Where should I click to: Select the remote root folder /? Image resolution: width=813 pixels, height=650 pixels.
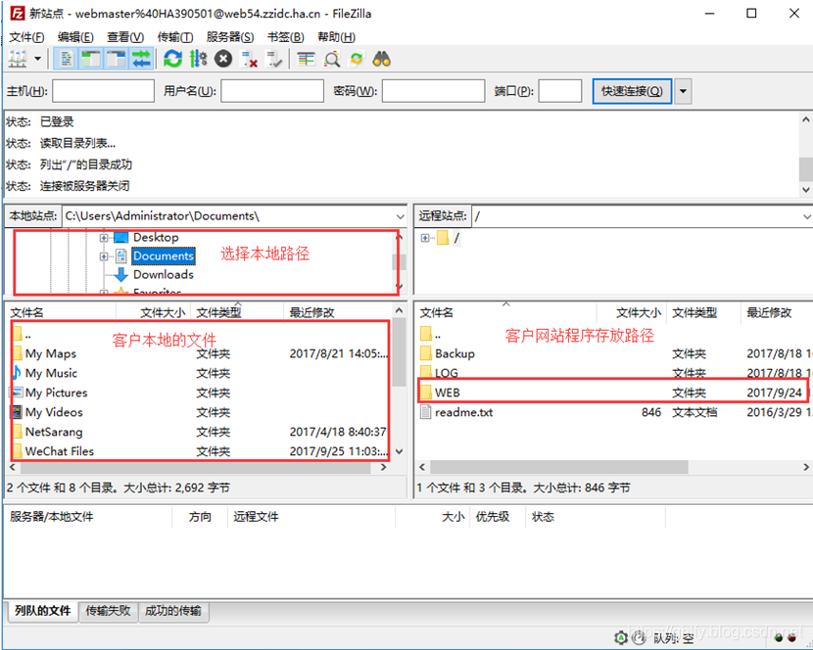[x=456, y=238]
